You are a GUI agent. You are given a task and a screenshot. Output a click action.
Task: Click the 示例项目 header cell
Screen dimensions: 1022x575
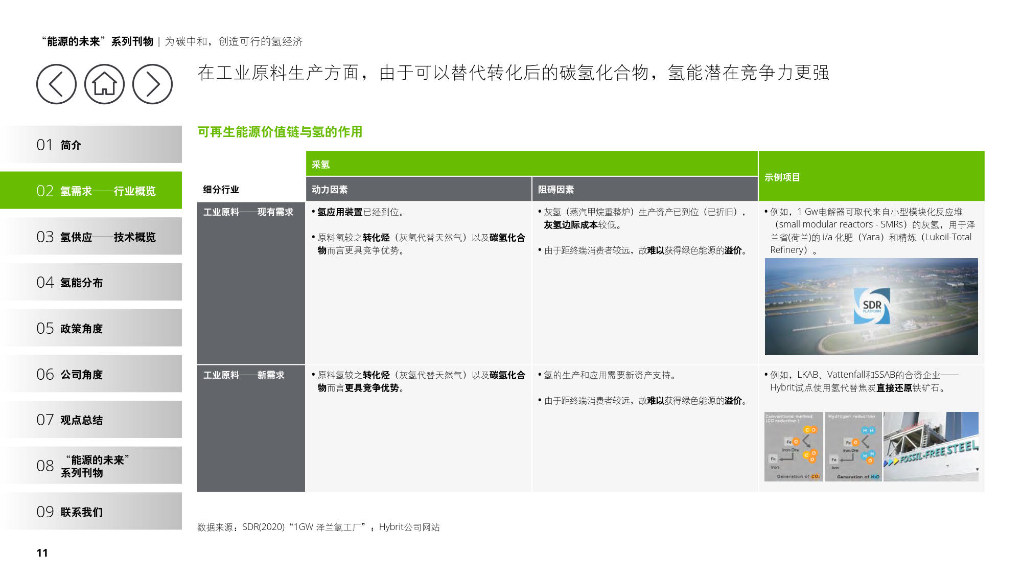(x=871, y=176)
